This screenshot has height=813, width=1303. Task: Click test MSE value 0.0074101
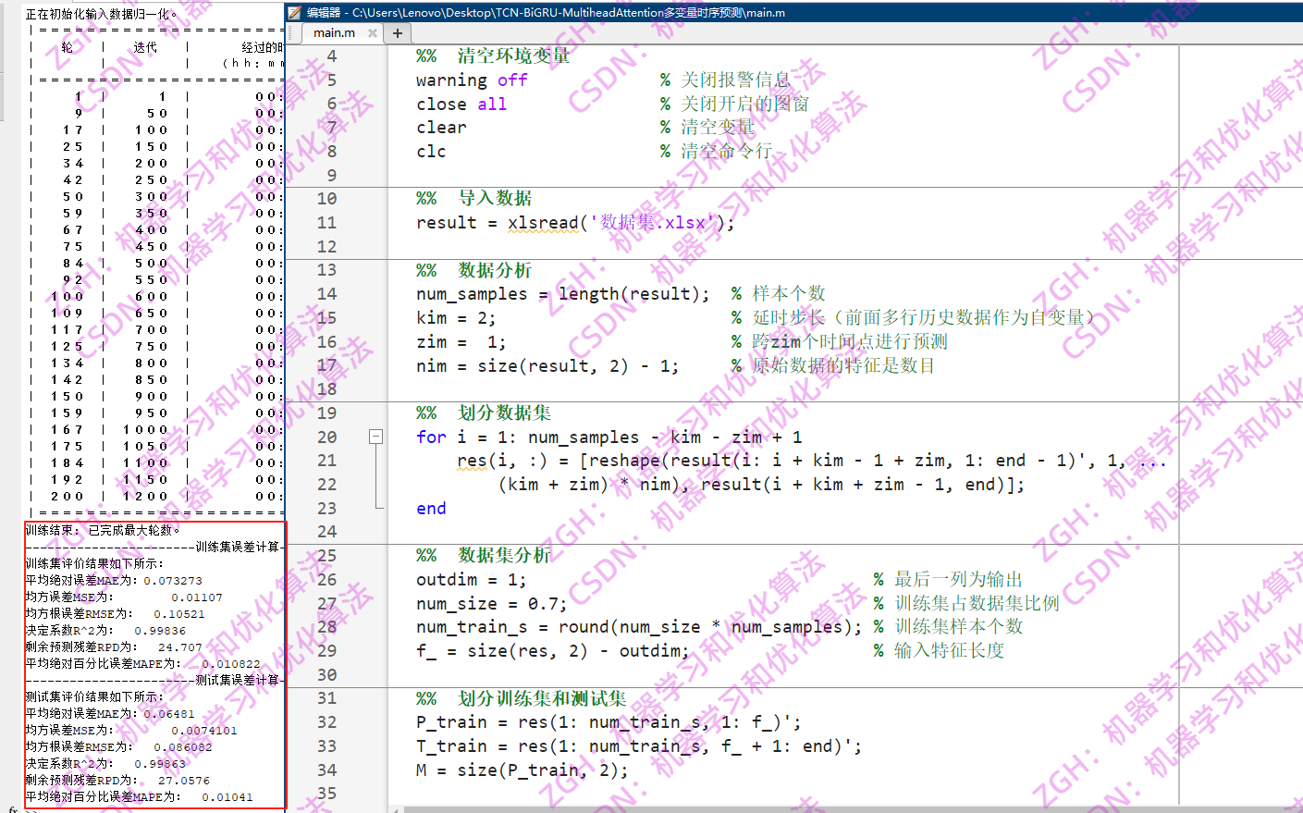click(204, 731)
